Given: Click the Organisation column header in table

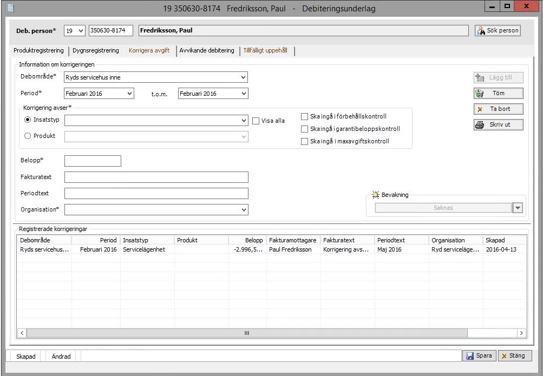Looking at the screenshot, I should point(456,240).
